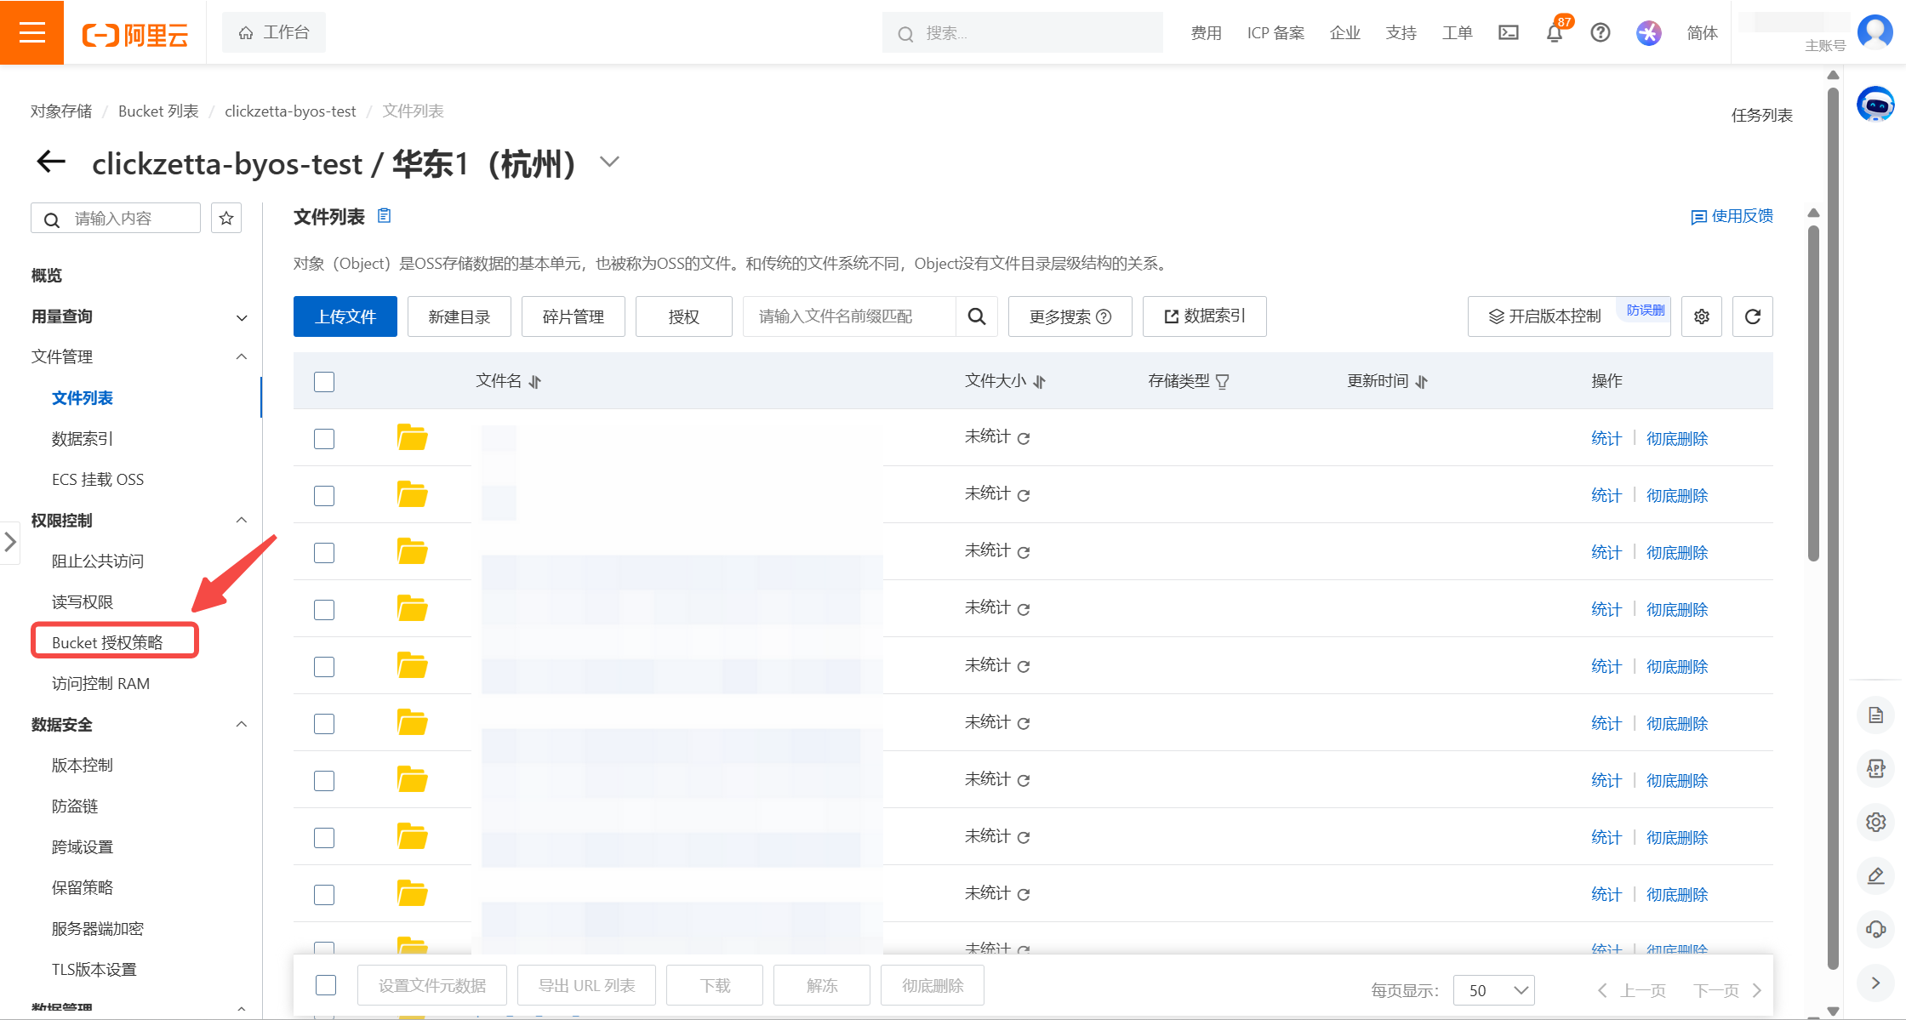The image size is (1906, 1020).
Task: Collapse the 权限控制 sidebar section
Action: (242, 520)
